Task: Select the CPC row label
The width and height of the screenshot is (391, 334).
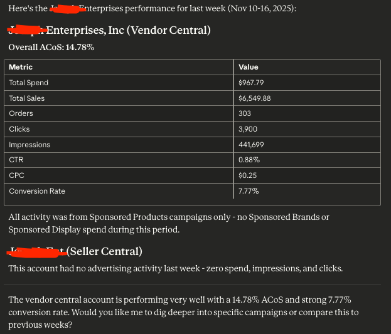Action: 16,175
